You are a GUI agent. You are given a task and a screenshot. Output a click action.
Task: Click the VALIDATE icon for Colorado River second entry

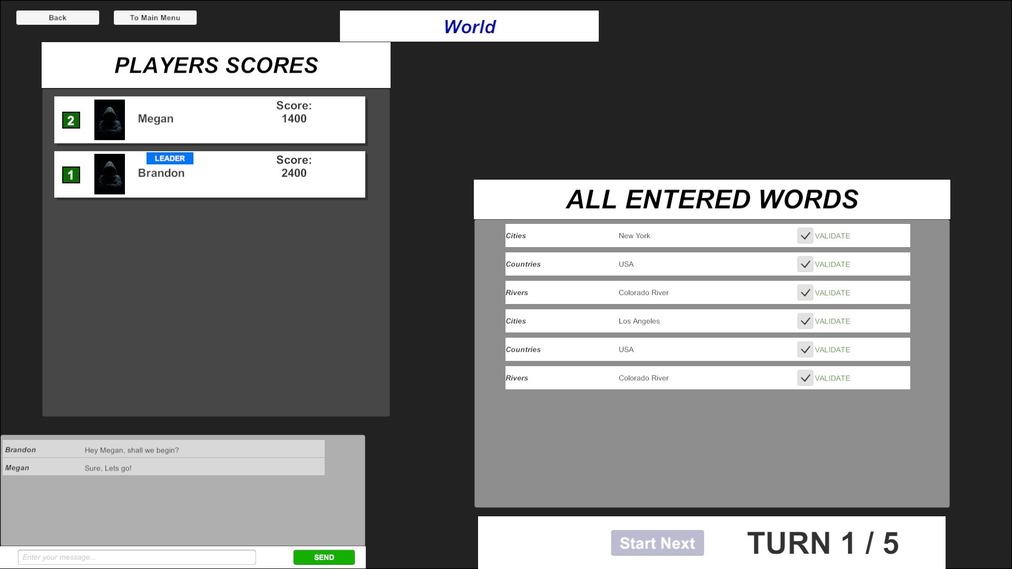805,377
